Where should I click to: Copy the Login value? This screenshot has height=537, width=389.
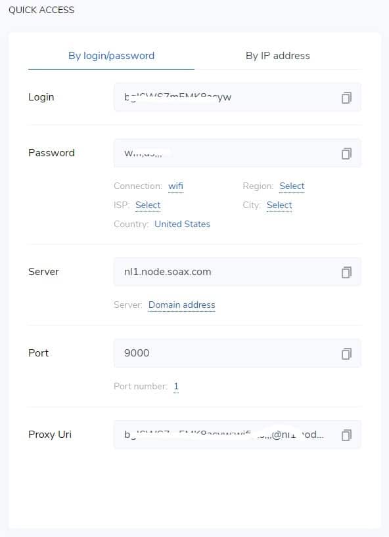346,98
